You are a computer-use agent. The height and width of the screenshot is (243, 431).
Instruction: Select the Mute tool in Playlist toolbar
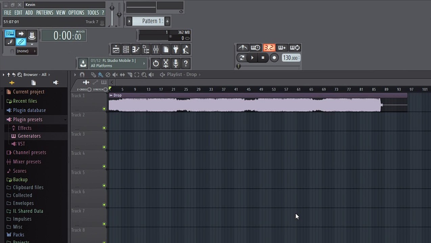tap(115, 75)
